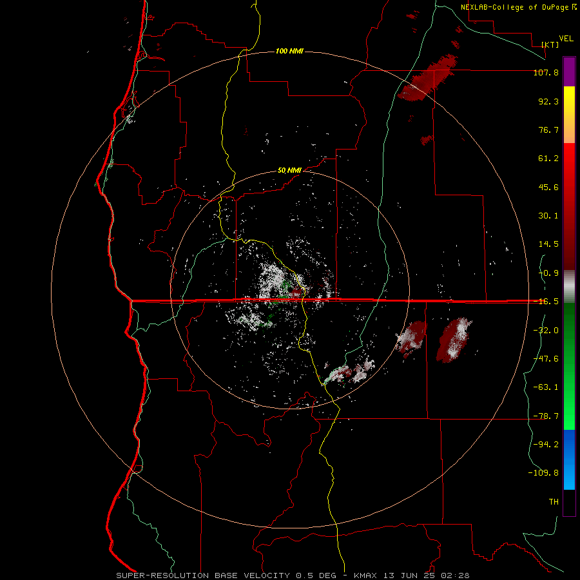The width and height of the screenshot is (580, 580).
Task: Click the 92.3 legend value
Action: click(x=548, y=101)
